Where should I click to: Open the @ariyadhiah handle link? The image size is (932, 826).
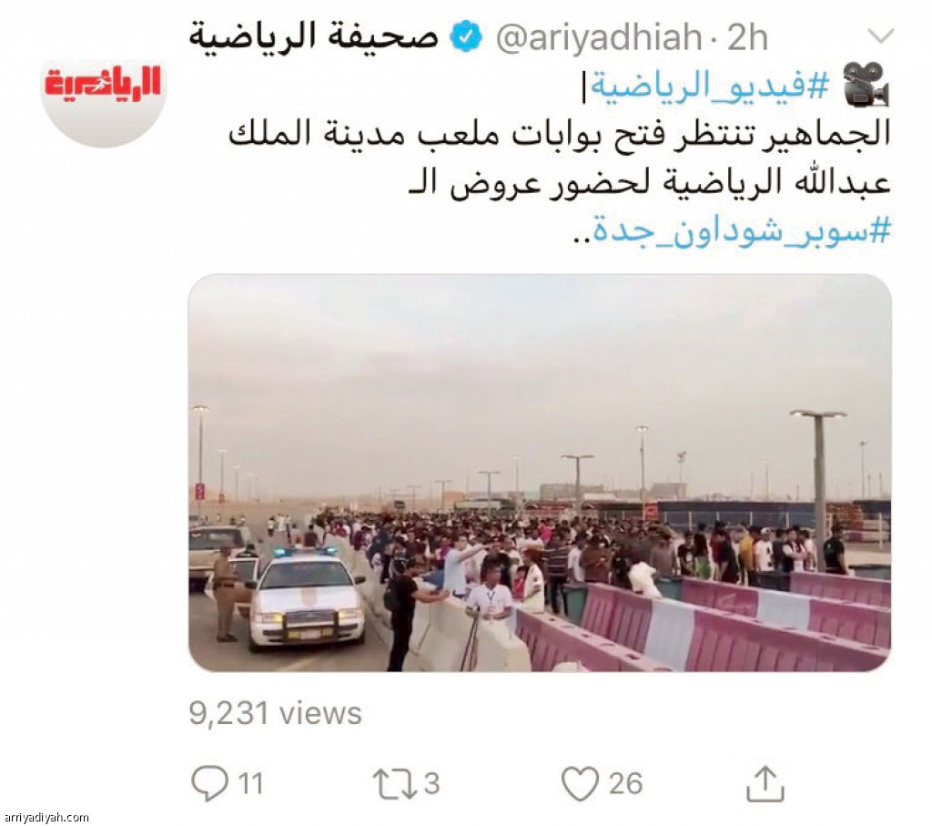(599, 37)
